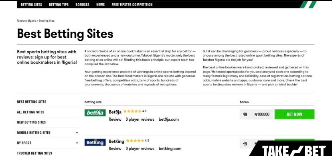Click the Betting Sites breadcrumb link

coord(47,20)
